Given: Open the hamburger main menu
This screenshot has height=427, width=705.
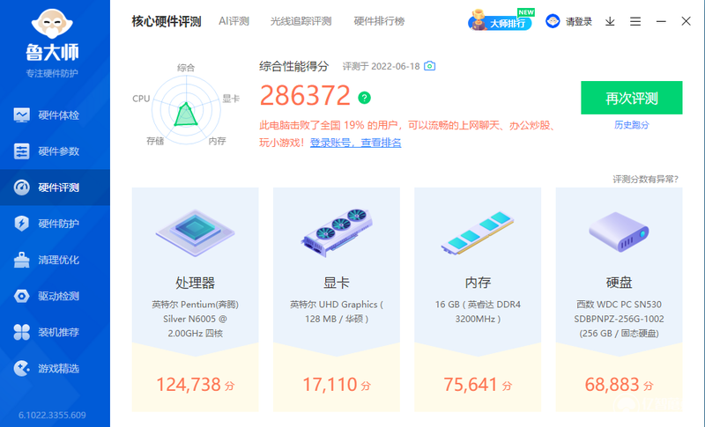Looking at the screenshot, I should pos(635,21).
